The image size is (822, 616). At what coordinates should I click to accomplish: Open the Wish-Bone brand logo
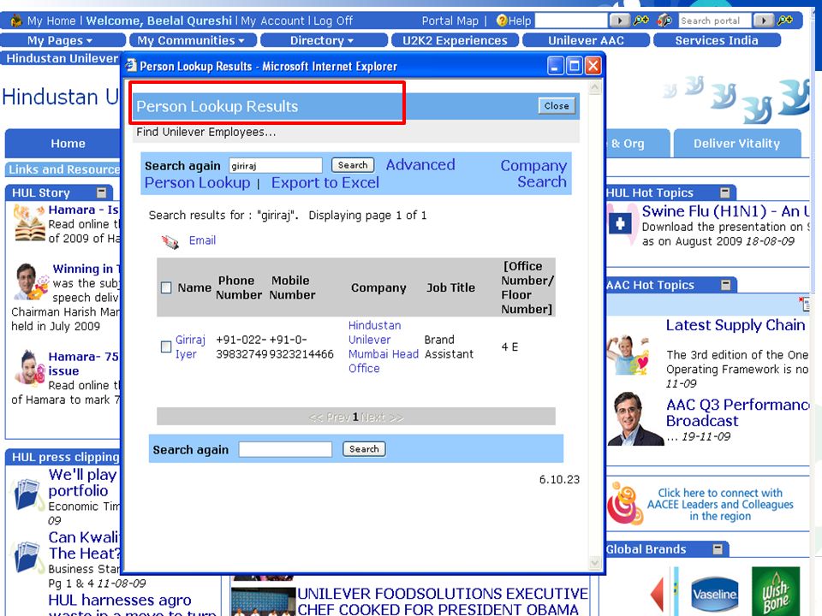[776, 593]
